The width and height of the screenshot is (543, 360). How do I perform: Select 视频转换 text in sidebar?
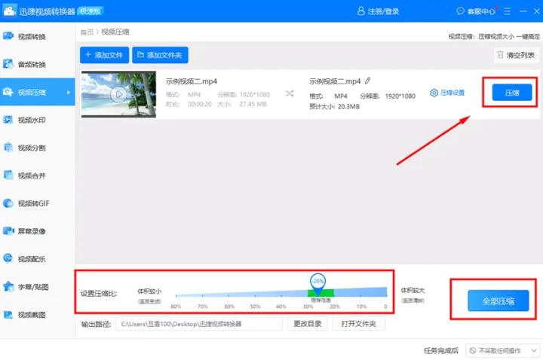pyautogui.click(x=32, y=37)
